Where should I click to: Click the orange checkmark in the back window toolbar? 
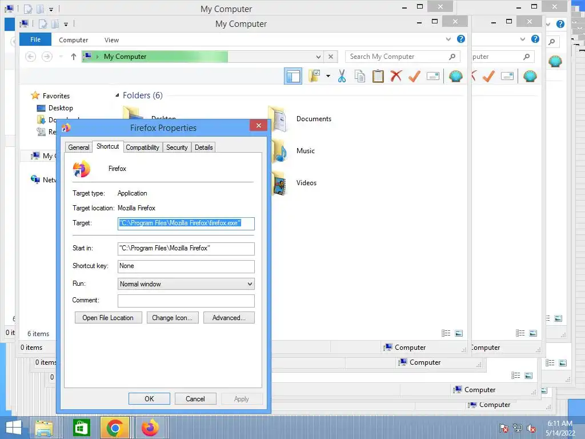[x=489, y=76]
